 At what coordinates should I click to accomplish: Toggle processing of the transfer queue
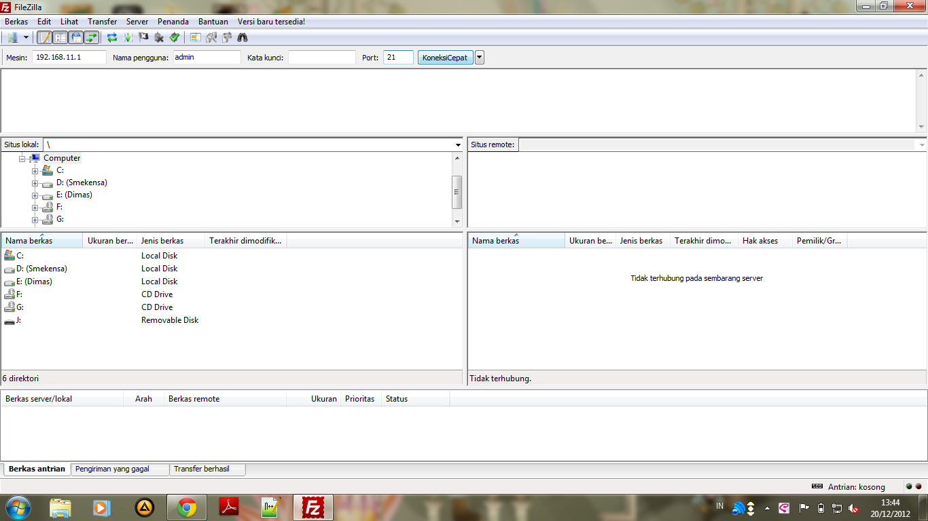click(x=128, y=37)
